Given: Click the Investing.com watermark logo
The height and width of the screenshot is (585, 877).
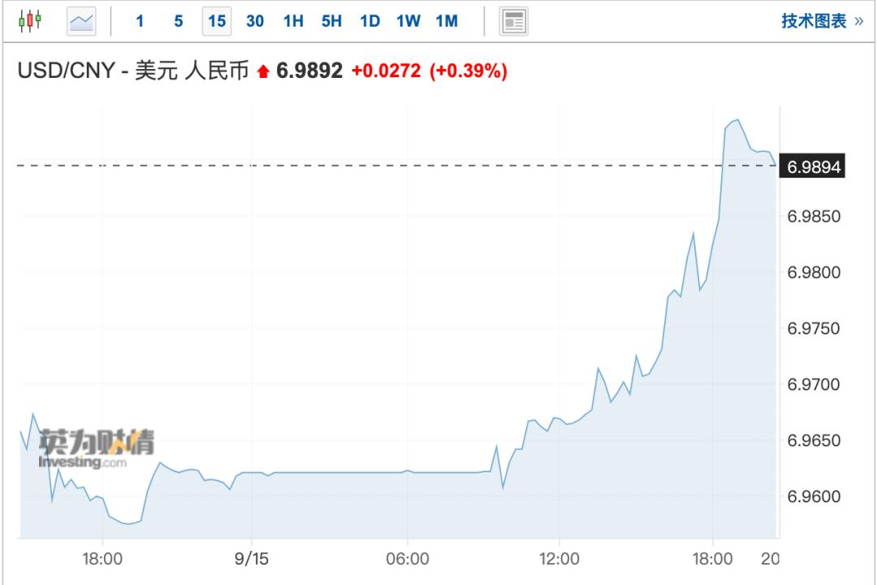Looking at the screenshot, I should (96, 449).
